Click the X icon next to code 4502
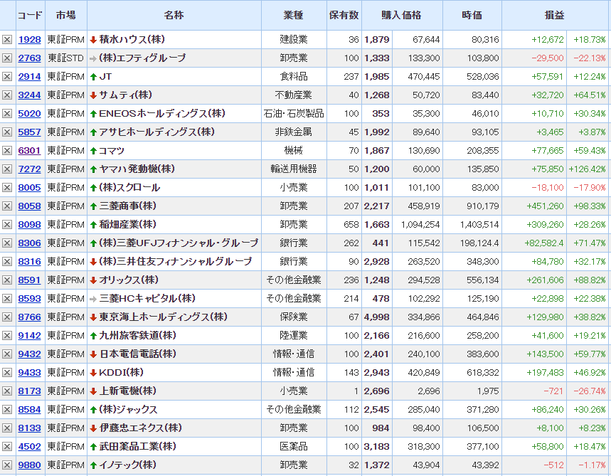Image resolution: width=611 pixels, height=476 pixels. [x=7, y=447]
